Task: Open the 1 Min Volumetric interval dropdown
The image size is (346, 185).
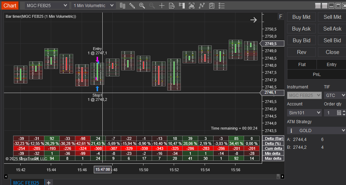Action: (x=93, y=6)
